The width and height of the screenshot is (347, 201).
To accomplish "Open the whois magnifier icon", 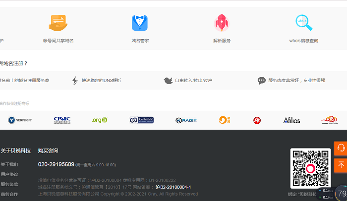I will point(303,22).
